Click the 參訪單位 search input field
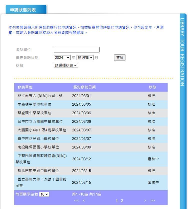Image resolution: width=188 pixels, height=209 pixels. click(x=77, y=50)
